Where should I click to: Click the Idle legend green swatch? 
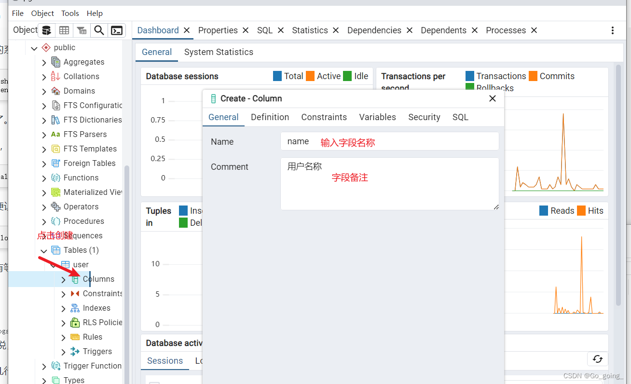pyautogui.click(x=347, y=76)
